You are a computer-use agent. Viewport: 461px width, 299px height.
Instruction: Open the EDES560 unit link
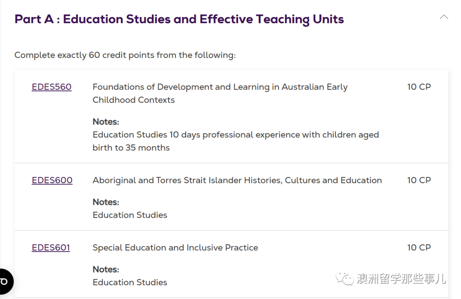tap(52, 87)
